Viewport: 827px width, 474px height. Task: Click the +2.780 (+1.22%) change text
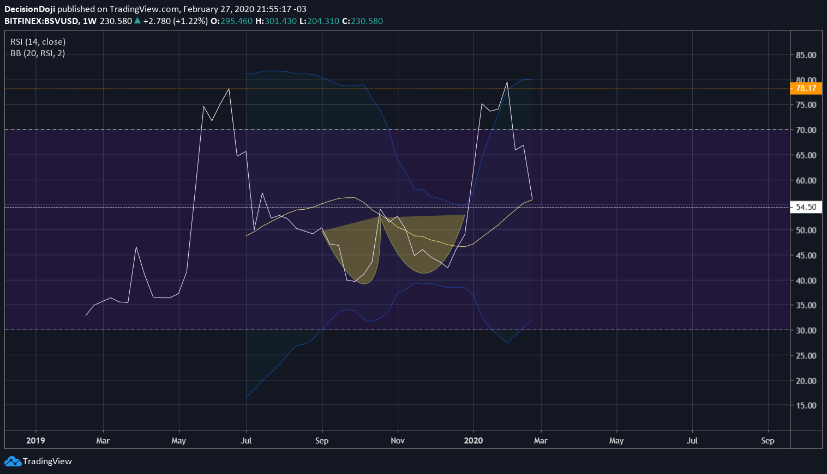pos(175,21)
